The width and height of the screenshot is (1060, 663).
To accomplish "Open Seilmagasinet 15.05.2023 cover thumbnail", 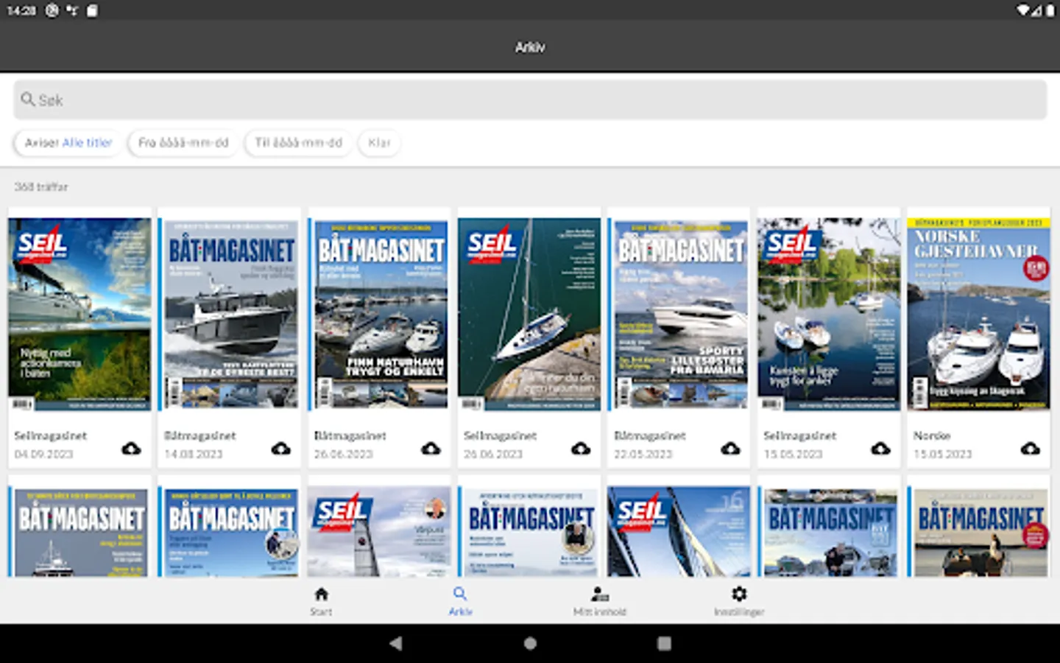I will click(829, 314).
